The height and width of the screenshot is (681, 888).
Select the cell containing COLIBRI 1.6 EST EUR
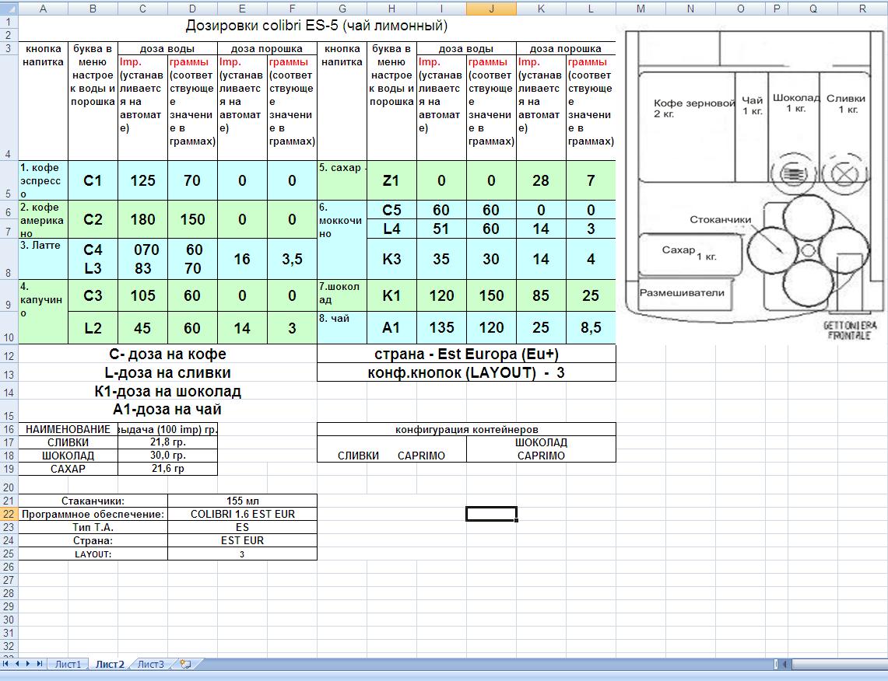click(242, 514)
